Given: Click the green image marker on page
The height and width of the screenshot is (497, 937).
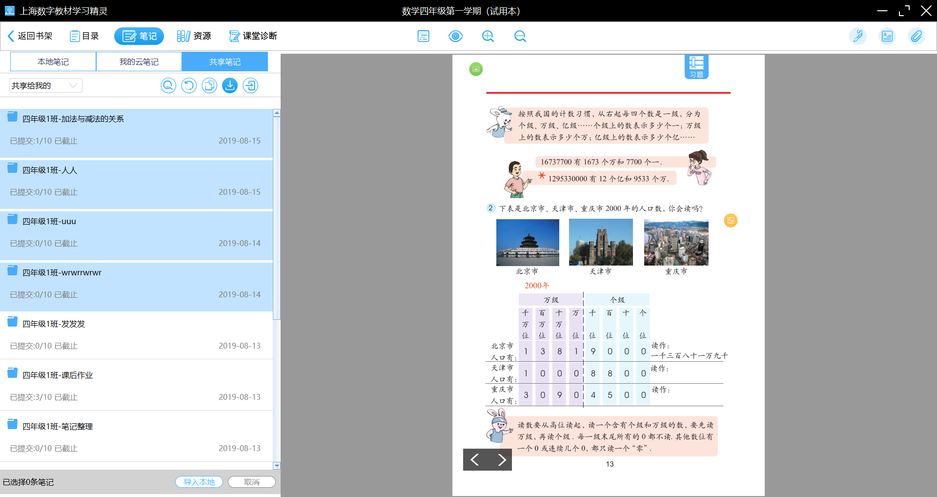Looking at the screenshot, I should (x=476, y=69).
